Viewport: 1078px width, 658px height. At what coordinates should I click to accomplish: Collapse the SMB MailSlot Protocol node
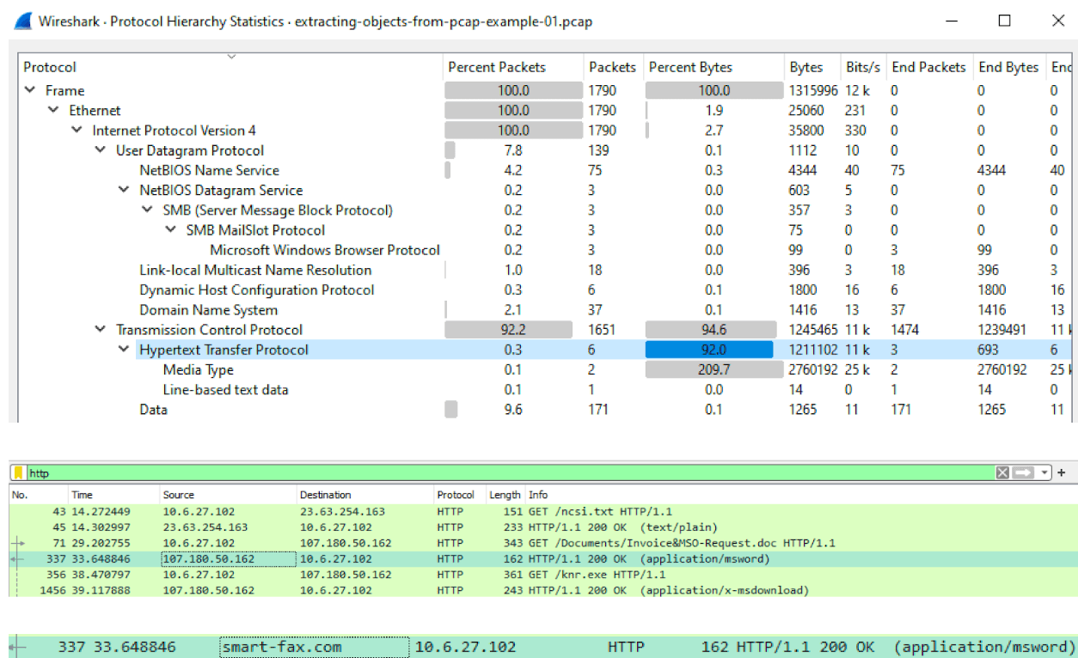(170, 230)
